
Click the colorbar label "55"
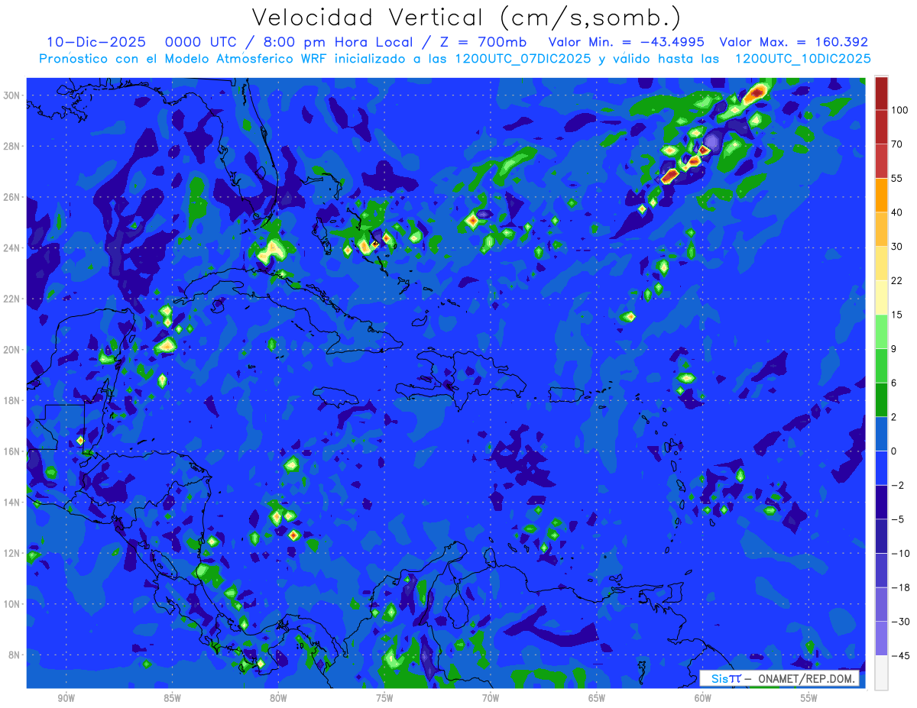pos(897,179)
